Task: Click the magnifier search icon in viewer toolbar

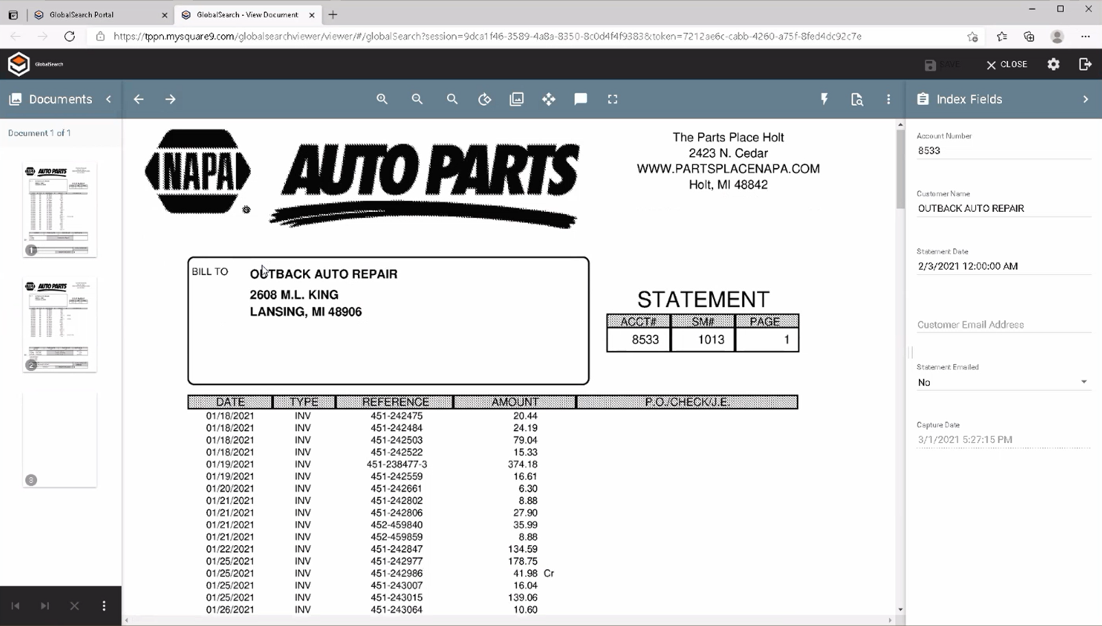Action: [452, 99]
